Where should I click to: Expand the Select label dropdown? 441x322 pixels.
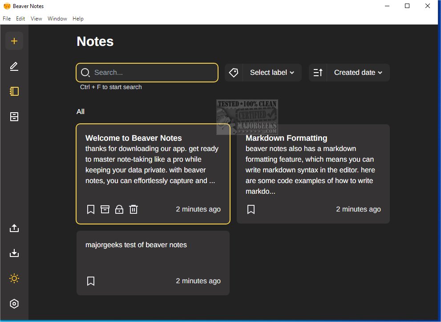272,73
